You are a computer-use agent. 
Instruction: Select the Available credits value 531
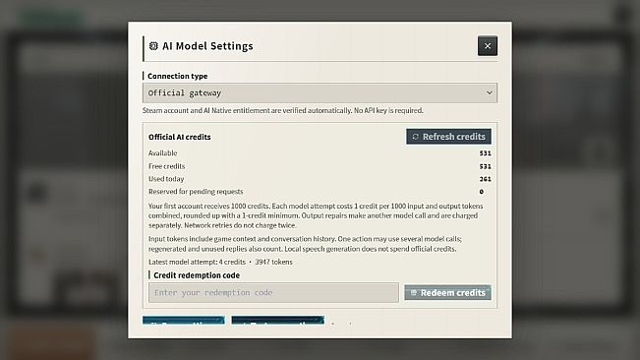tap(485, 153)
